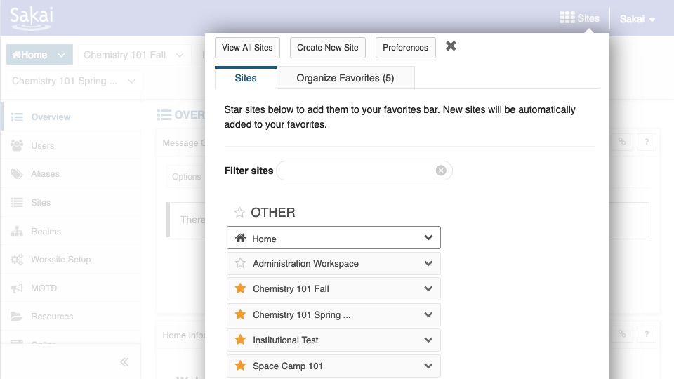674x379 pixels.
Task: Open the Sakai user menu dropdown
Action: pyautogui.click(x=637, y=19)
